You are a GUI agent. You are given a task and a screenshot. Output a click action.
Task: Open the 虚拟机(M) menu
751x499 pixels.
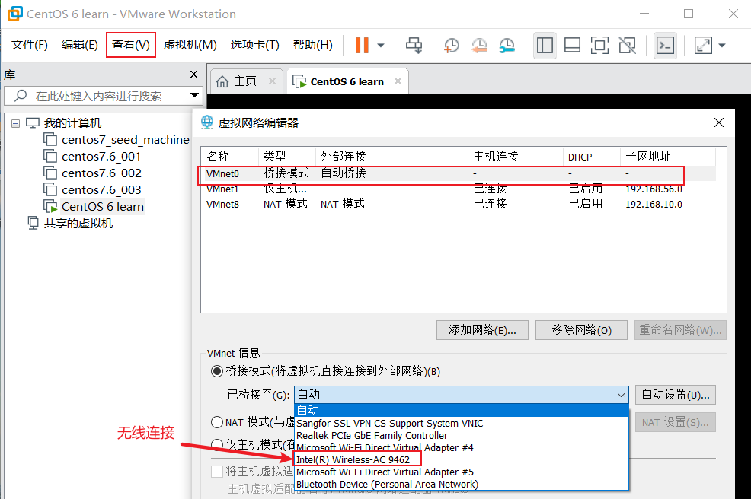190,45
